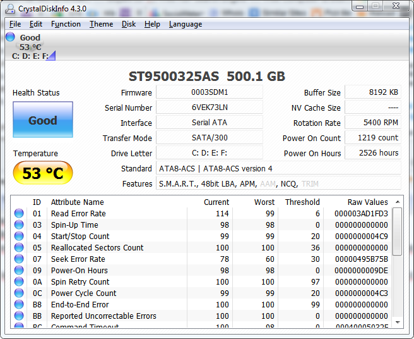Screen dimensions: 414x339
Task: Click the Interface field Serial ATA
Action: [x=210, y=123]
